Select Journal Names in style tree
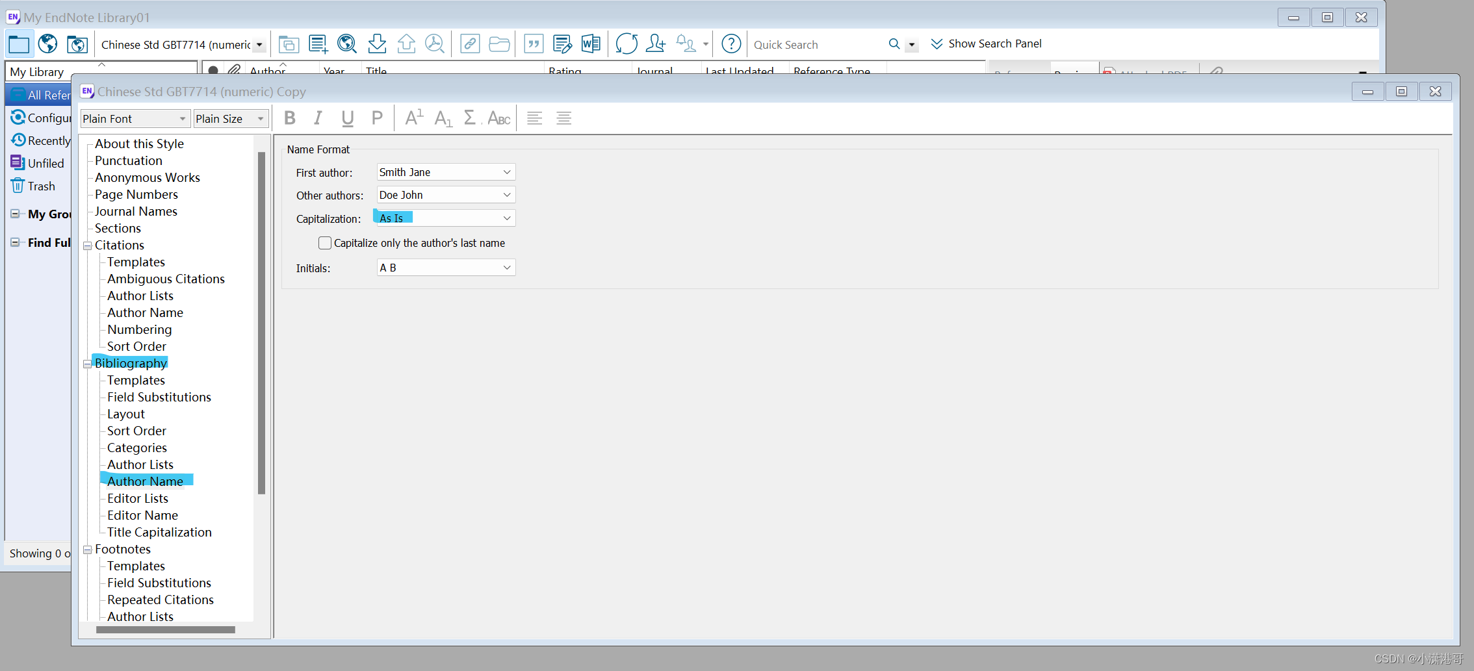This screenshot has height=671, width=1474. tap(136, 211)
